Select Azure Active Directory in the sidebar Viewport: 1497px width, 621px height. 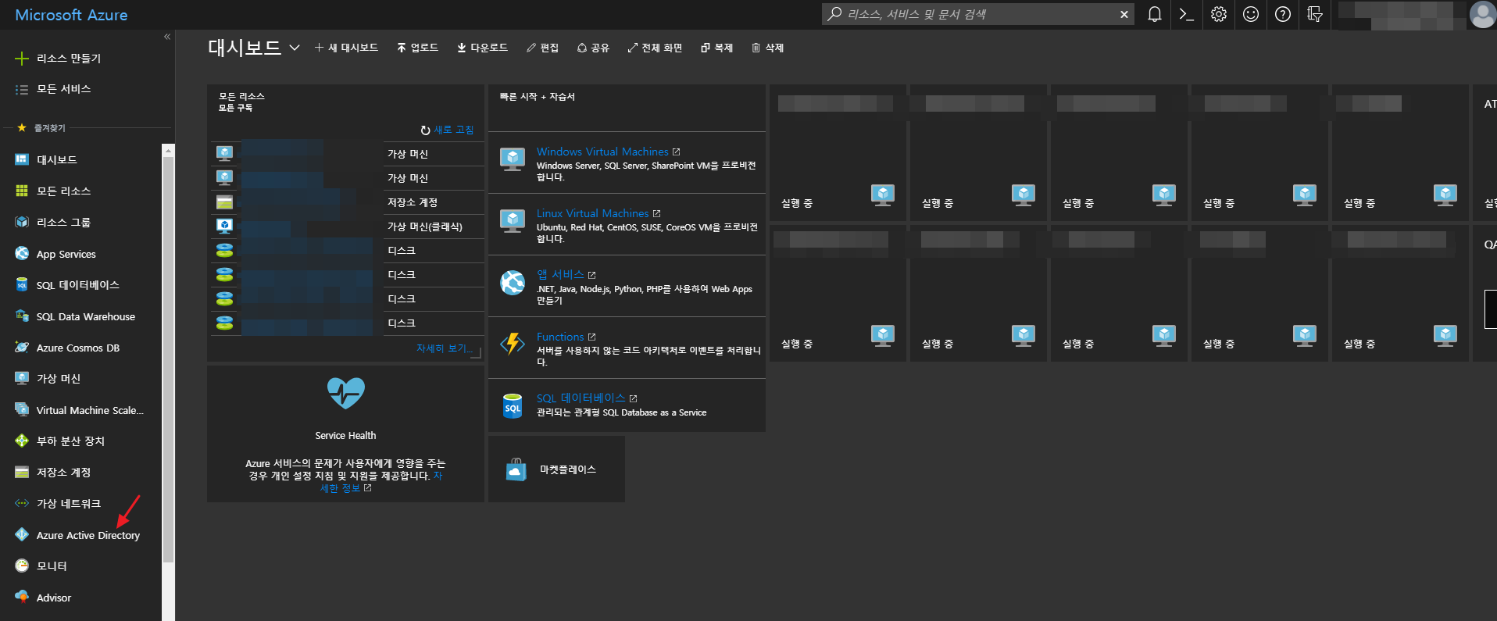pos(88,535)
